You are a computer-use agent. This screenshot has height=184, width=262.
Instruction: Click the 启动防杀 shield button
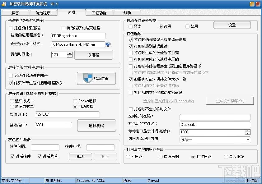[96, 78]
